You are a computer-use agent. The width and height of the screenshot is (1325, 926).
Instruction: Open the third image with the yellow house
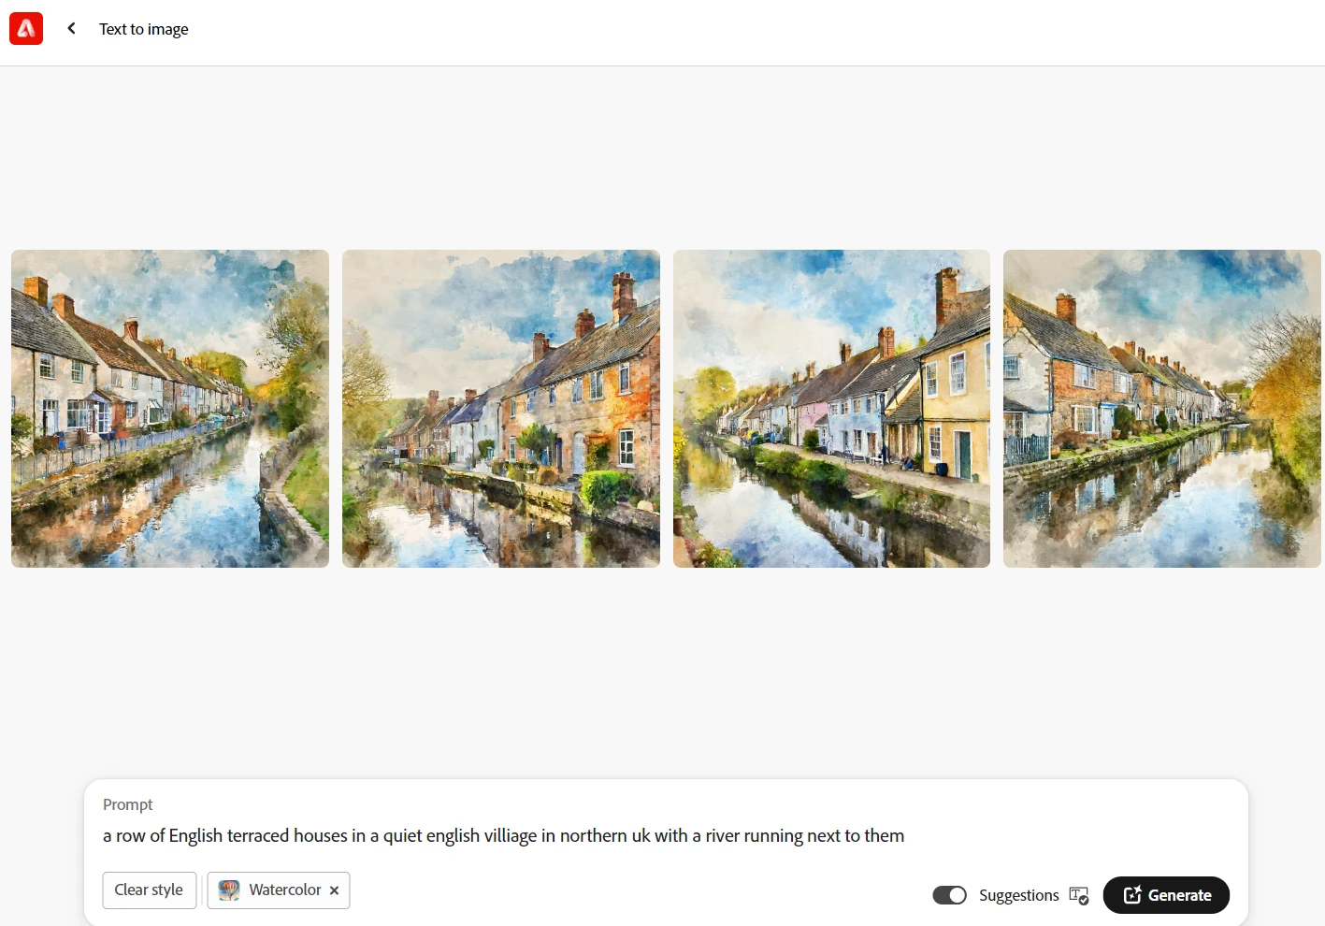pyautogui.click(x=831, y=409)
